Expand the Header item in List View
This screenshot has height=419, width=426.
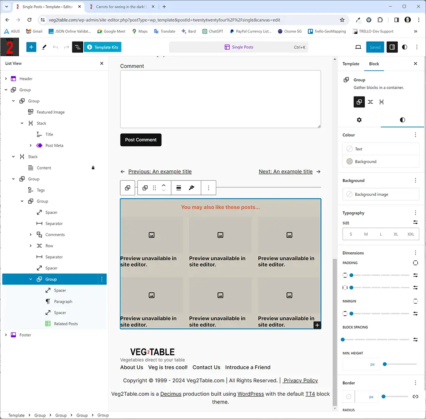tap(6, 79)
